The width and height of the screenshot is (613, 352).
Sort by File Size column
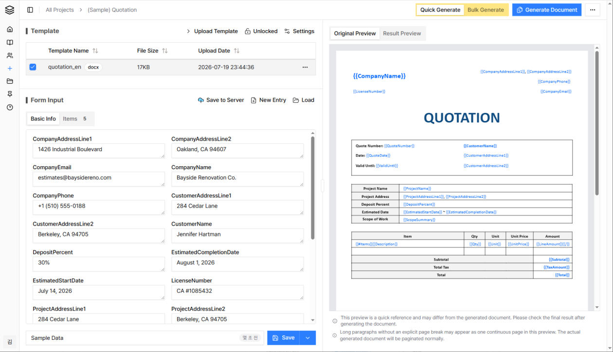click(x=165, y=51)
